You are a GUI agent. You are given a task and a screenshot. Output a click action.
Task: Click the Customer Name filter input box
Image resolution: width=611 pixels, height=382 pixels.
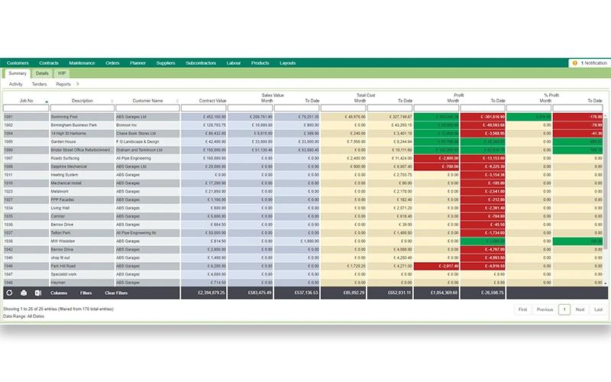click(147, 108)
